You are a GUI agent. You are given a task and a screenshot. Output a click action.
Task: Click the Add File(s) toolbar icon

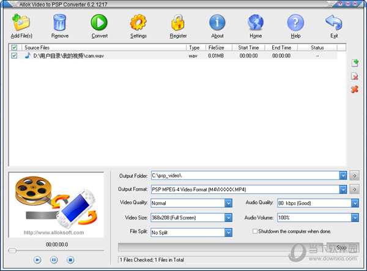click(x=21, y=22)
